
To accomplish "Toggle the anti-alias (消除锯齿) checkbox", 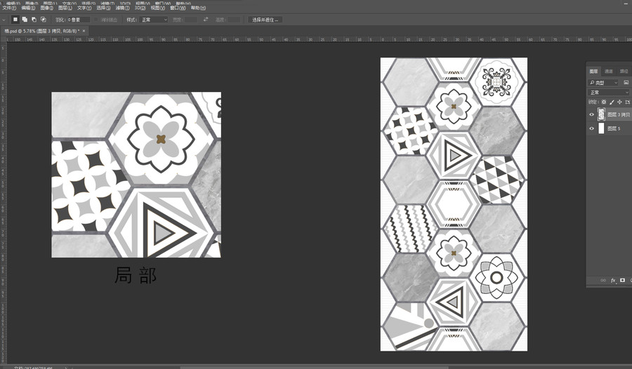I will 96,20.
